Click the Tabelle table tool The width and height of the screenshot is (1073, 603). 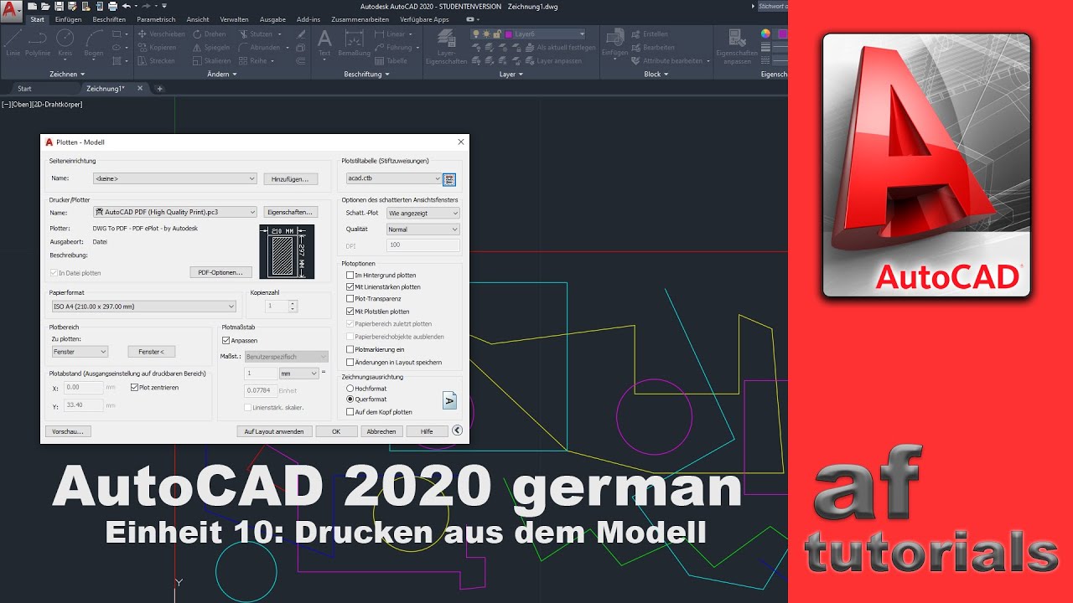pyautogui.click(x=391, y=60)
